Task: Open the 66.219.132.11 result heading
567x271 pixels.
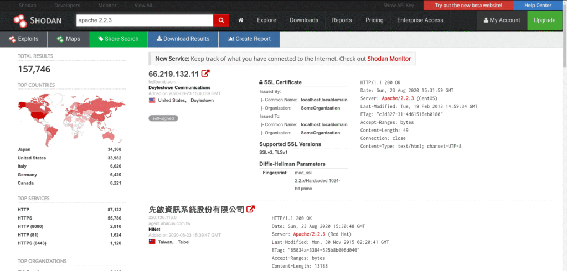Action: (x=173, y=74)
